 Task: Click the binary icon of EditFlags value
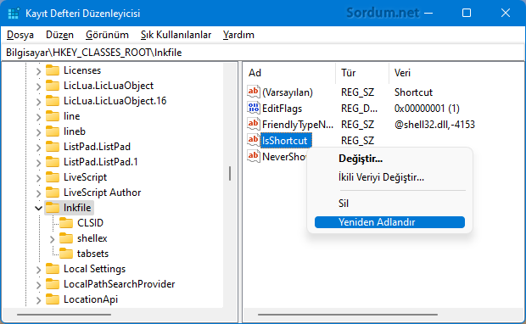[x=254, y=108]
